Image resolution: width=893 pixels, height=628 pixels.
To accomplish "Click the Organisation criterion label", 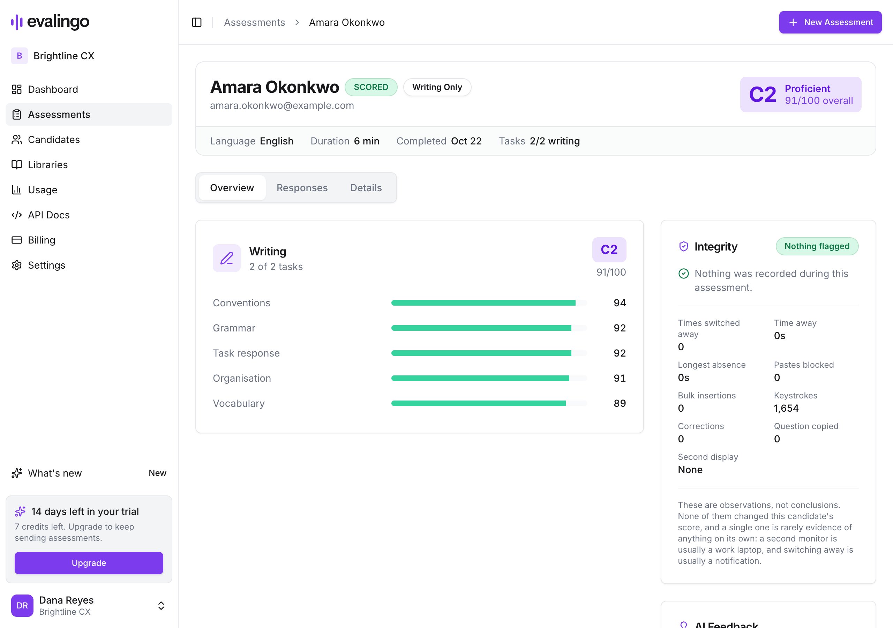I will (x=241, y=378).
